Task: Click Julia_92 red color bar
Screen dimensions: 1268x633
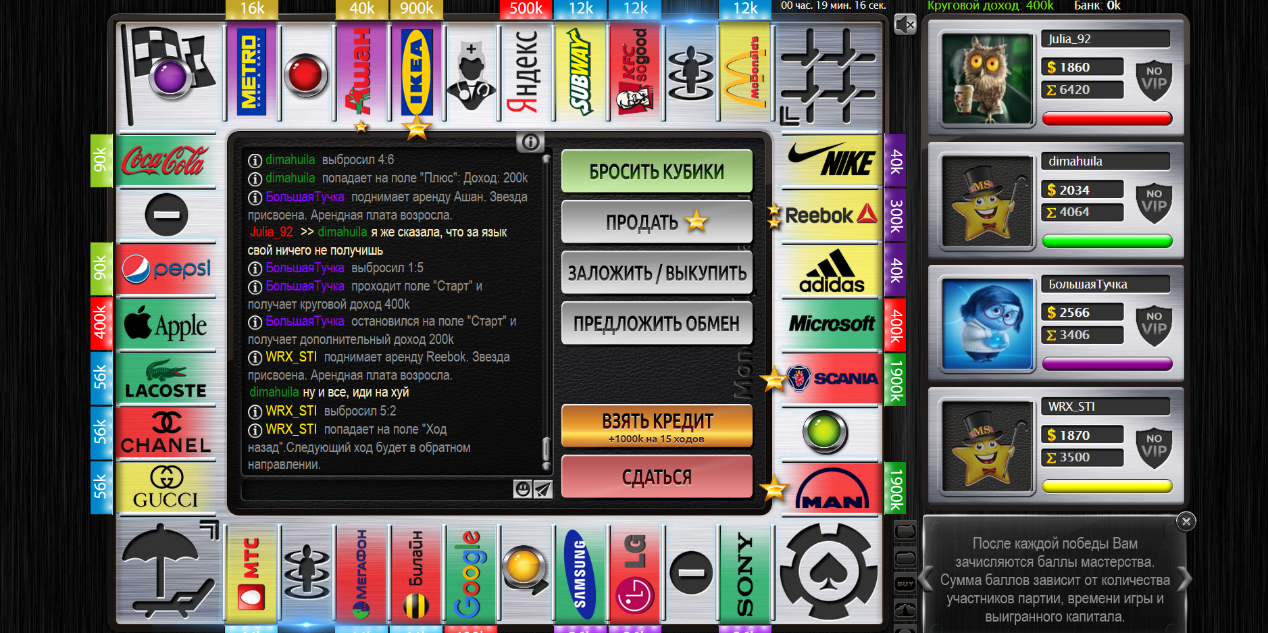Action: pos(1107,119)
